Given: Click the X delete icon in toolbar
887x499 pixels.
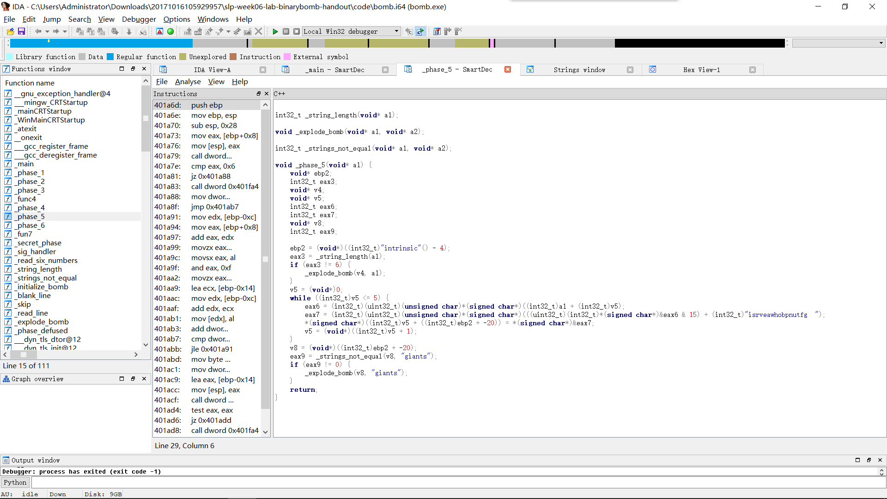Looking at the screenshot, I should coord(259,31).
